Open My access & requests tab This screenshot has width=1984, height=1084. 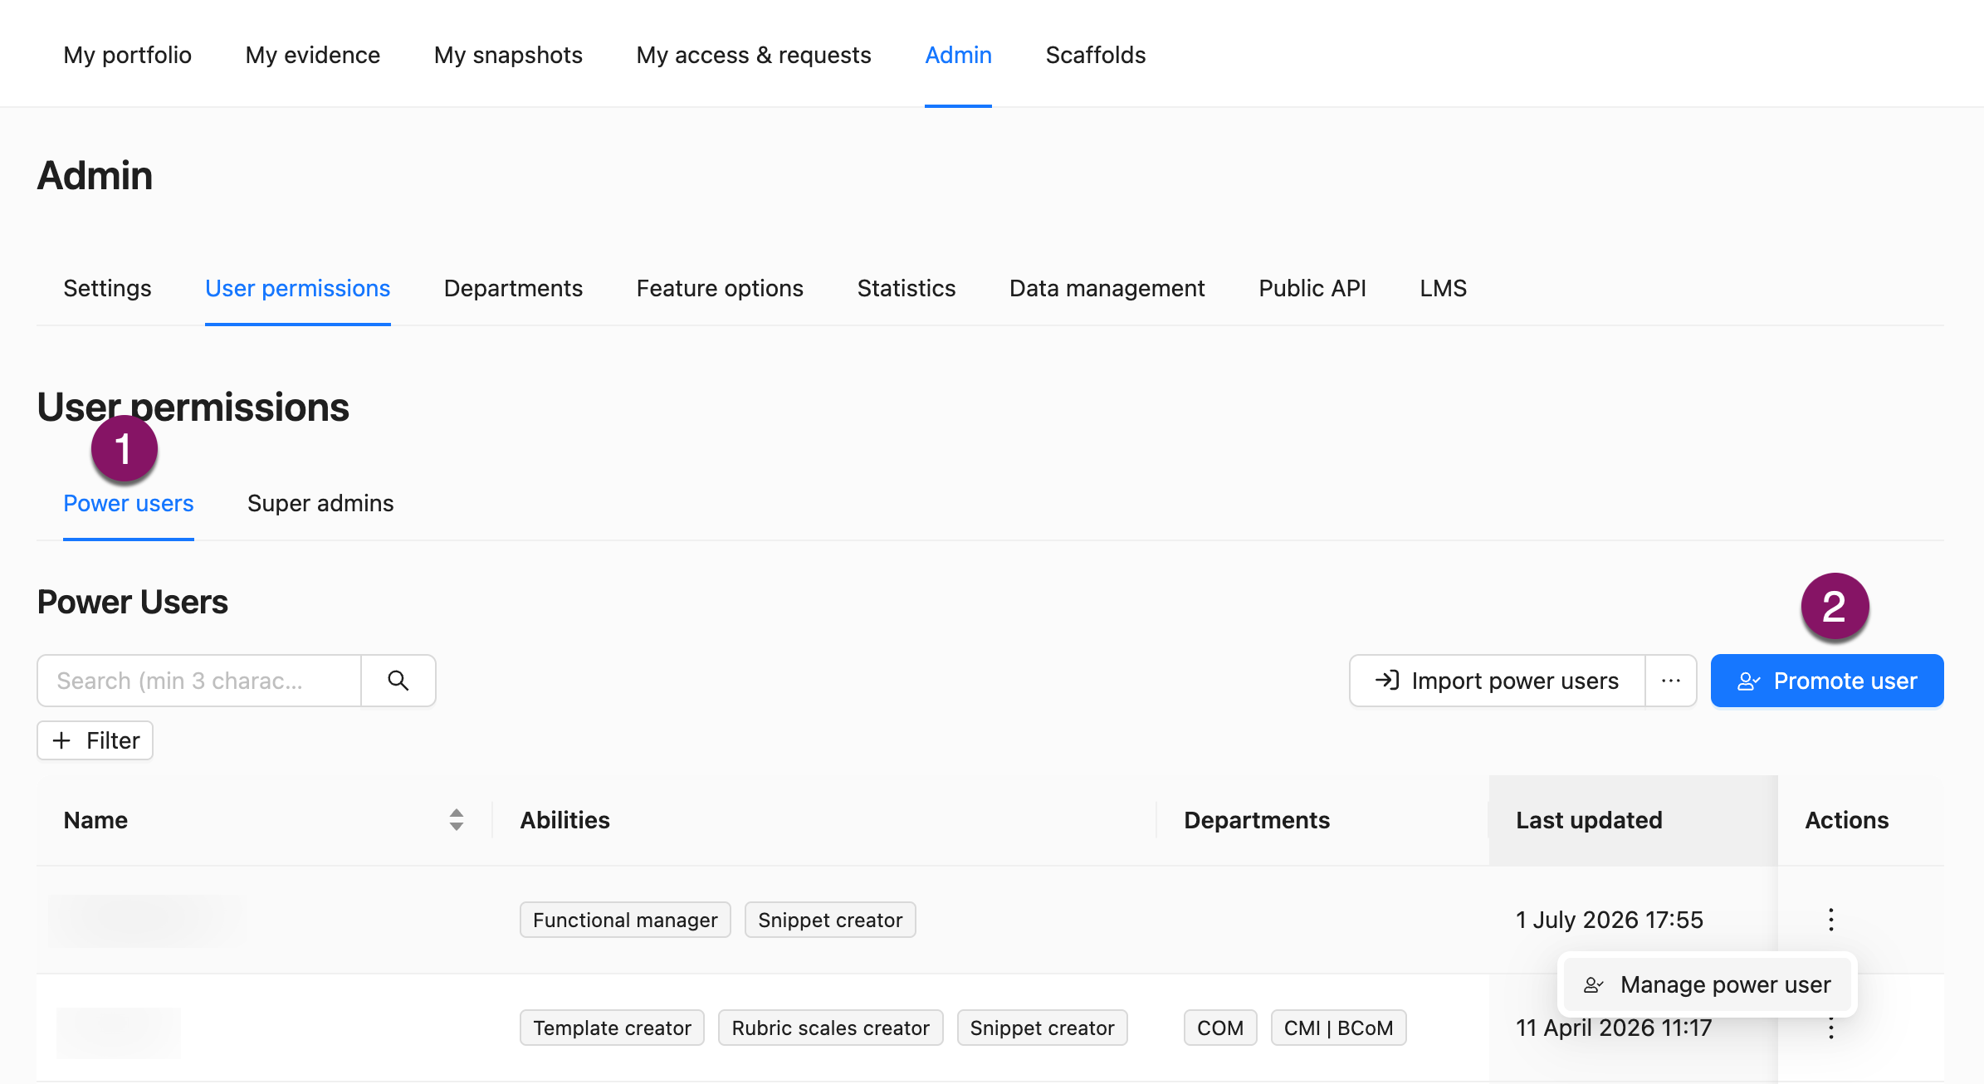[754, 55]
